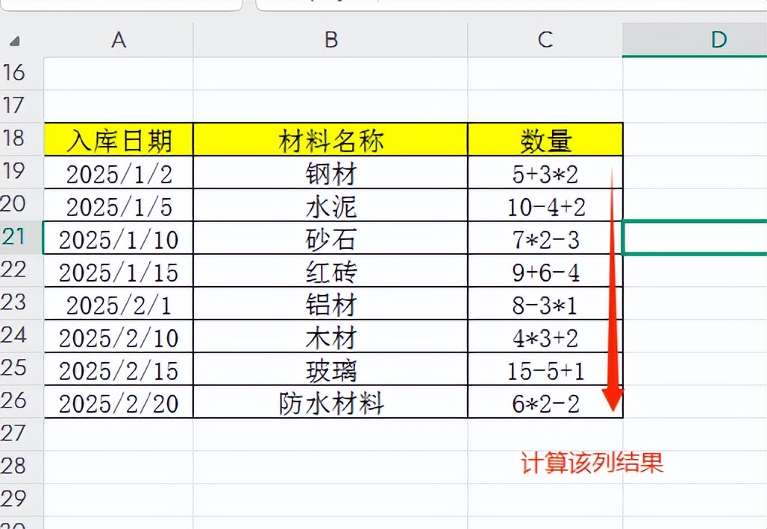Select column B header
The image size is (767, 529).
[x=331, y=40]
